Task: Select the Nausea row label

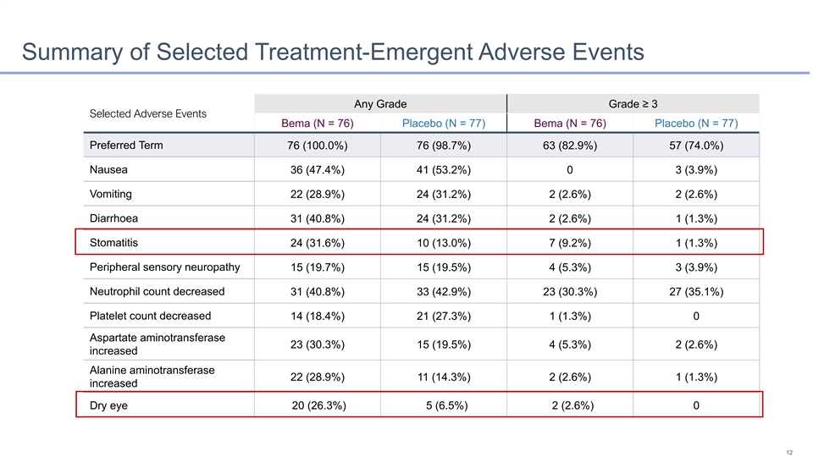Action: [x=108, y=169]
